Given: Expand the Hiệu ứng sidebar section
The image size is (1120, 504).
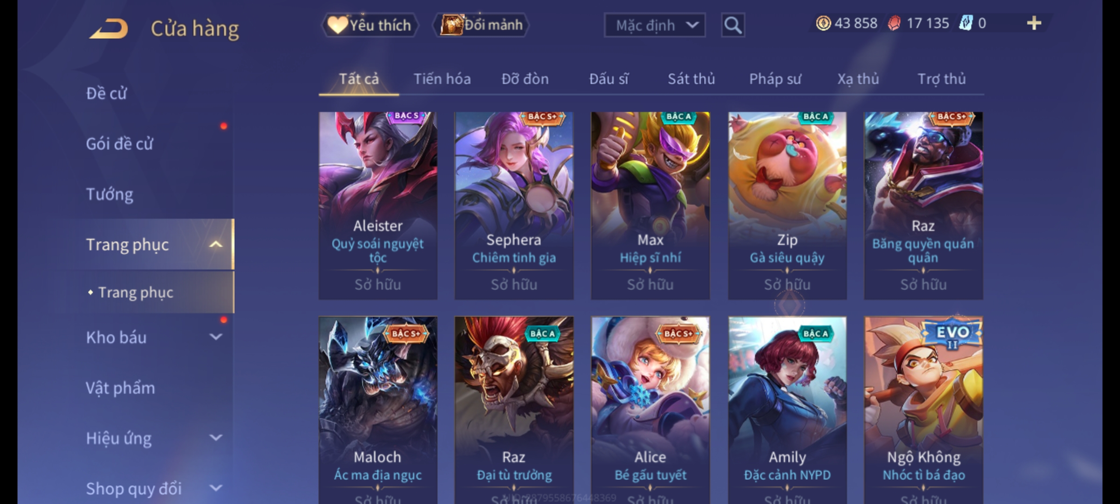Looking at the screenshot, I should click(x=216, y=438).
